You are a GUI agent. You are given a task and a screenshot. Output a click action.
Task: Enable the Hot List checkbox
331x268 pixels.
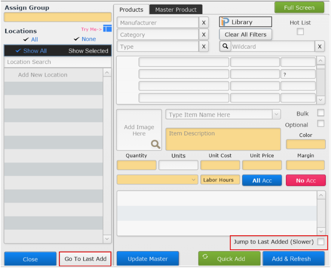pos(300,31)
